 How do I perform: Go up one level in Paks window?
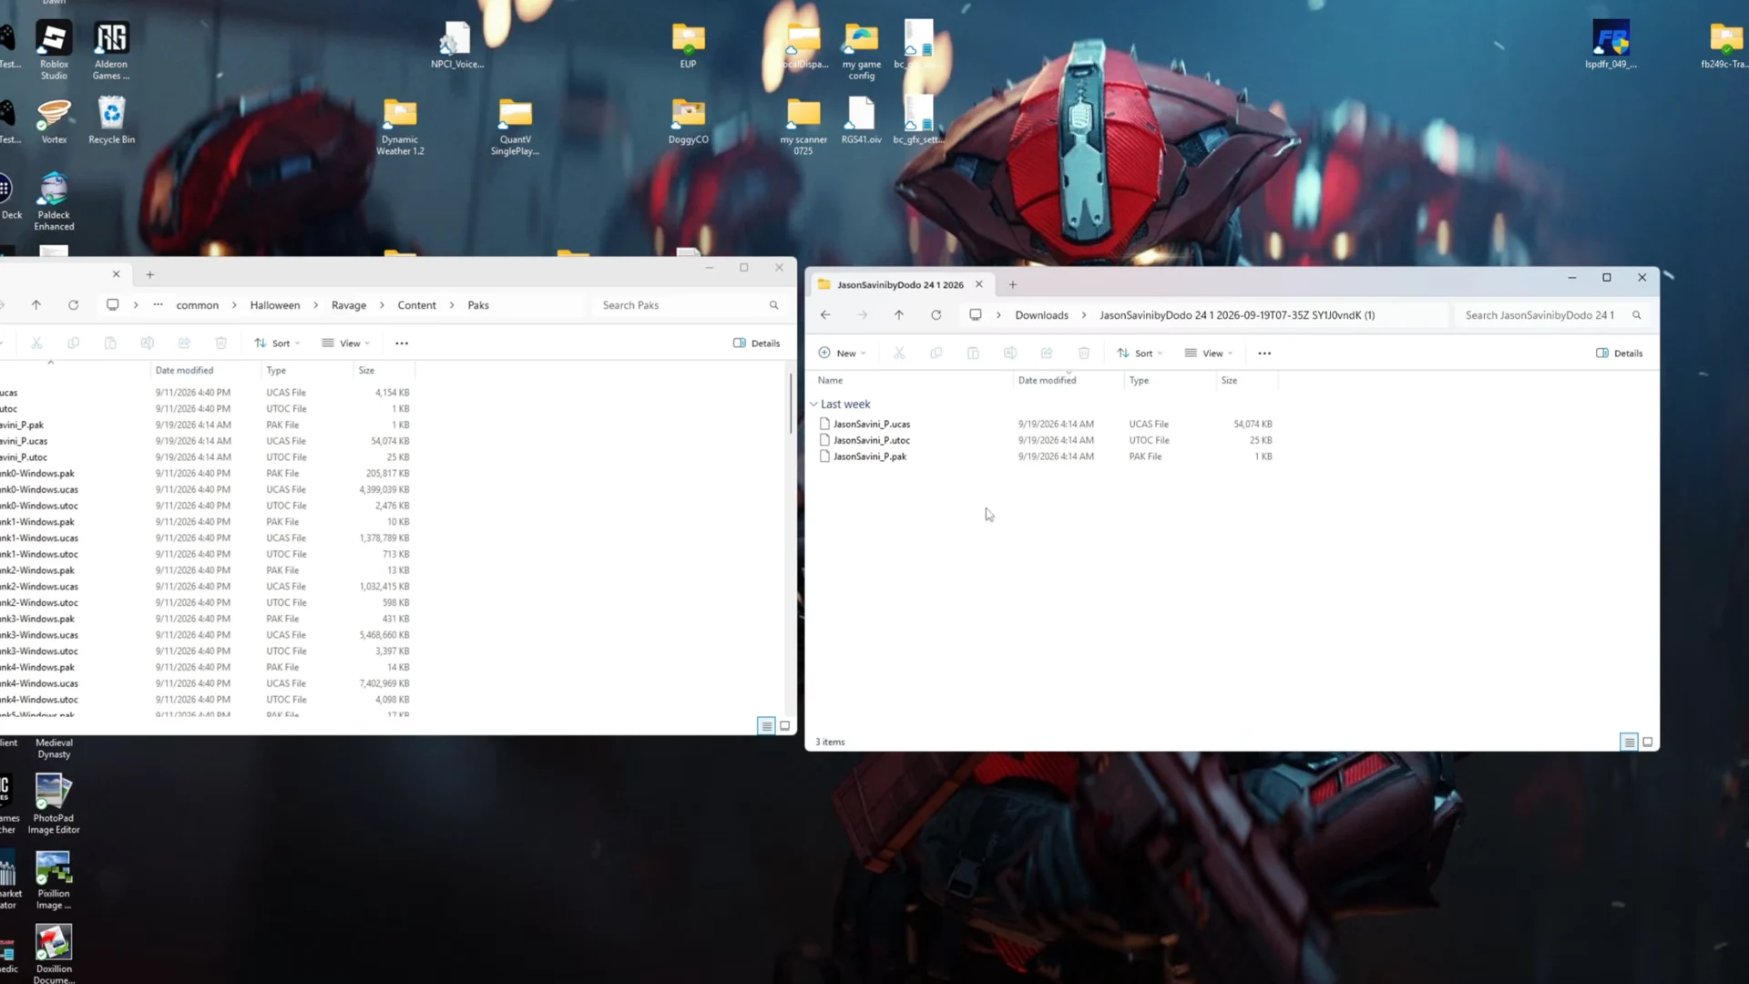(36, 305)
